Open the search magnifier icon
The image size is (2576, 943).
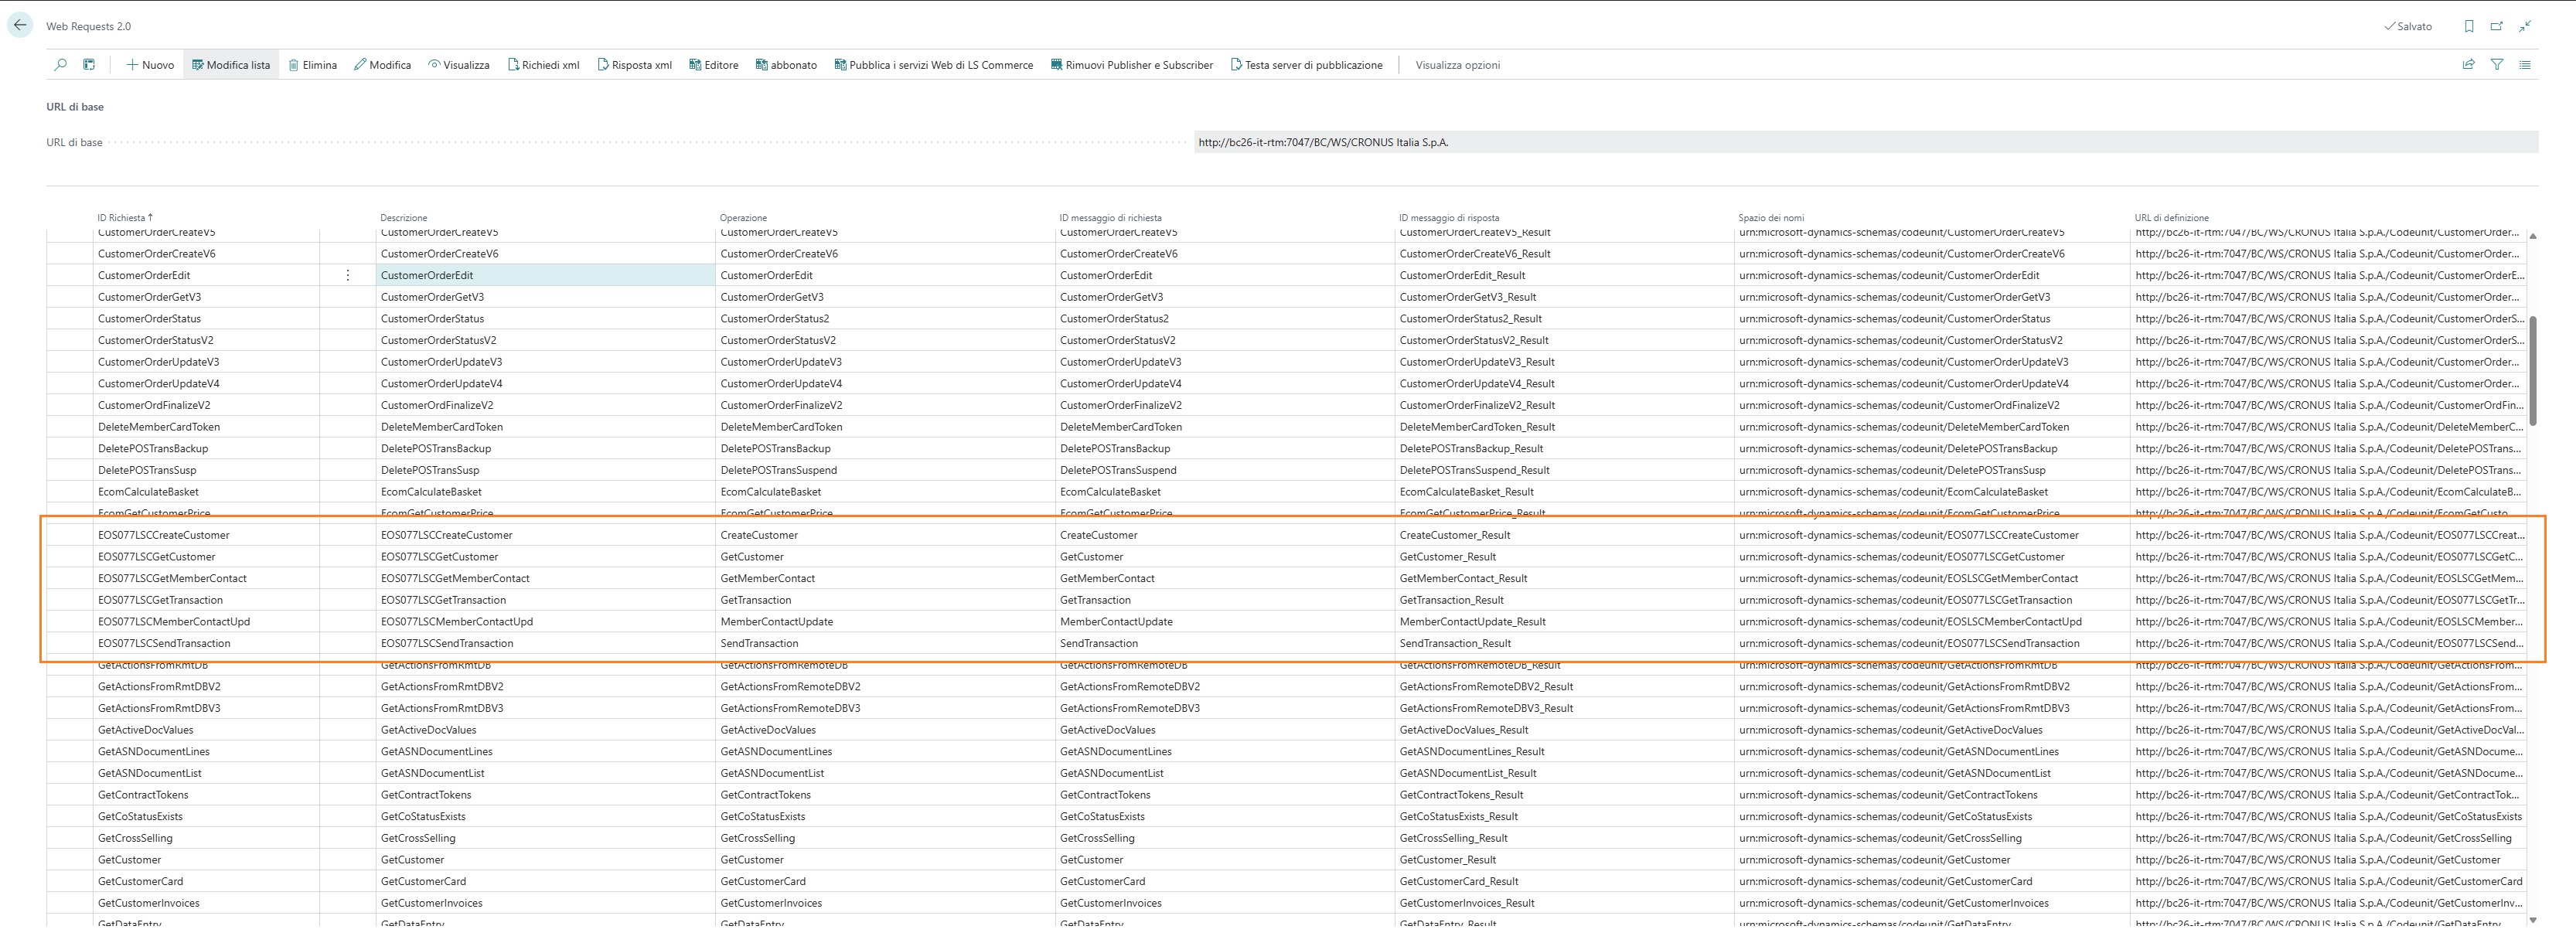pyautogui.click(x=61, y=65)
